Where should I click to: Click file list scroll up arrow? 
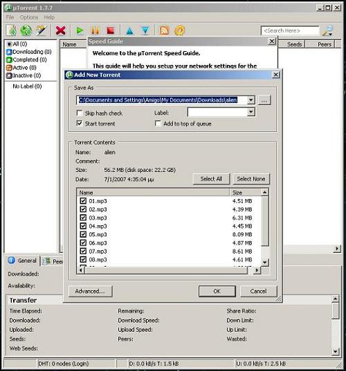tap(265, 192)
